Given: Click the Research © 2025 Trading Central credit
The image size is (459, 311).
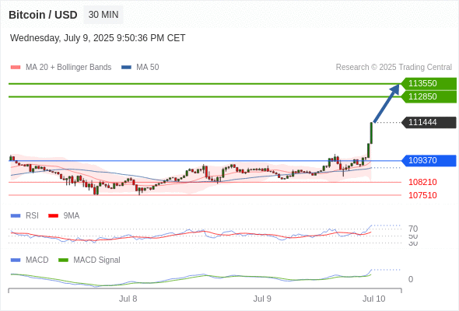Looking at the screenshot, I should [x=394, y=68].
